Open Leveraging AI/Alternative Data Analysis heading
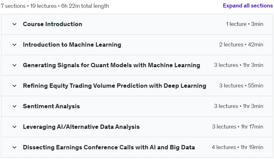Screen dimensions: 274x159 [x=81, y=127]
